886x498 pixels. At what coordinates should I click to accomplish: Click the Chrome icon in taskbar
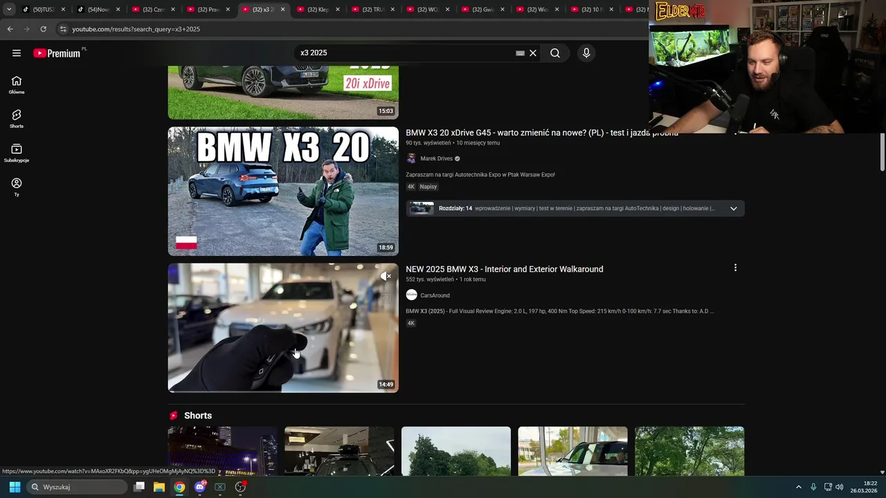tap(179, 487)
